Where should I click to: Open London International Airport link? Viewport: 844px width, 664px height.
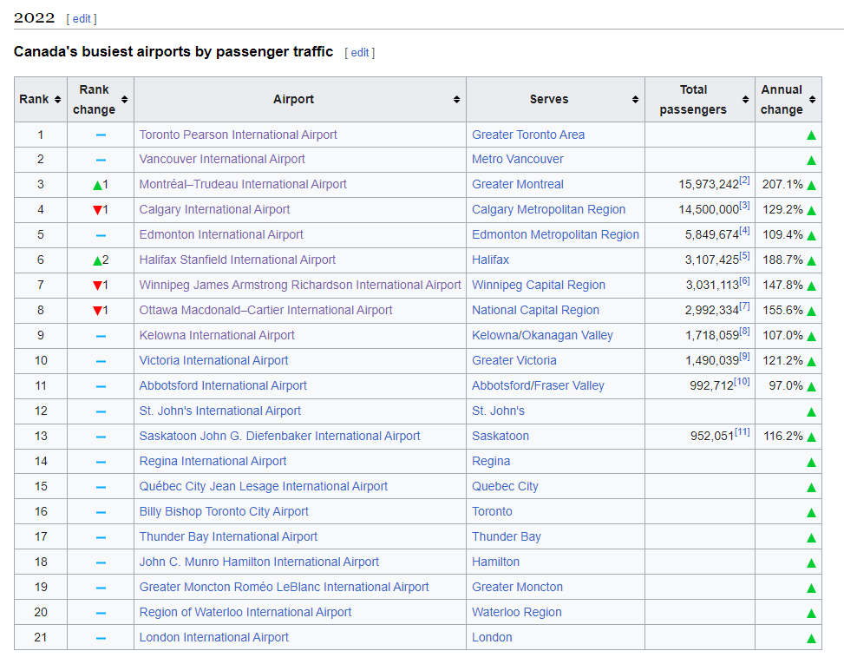[x=213, y=638]
